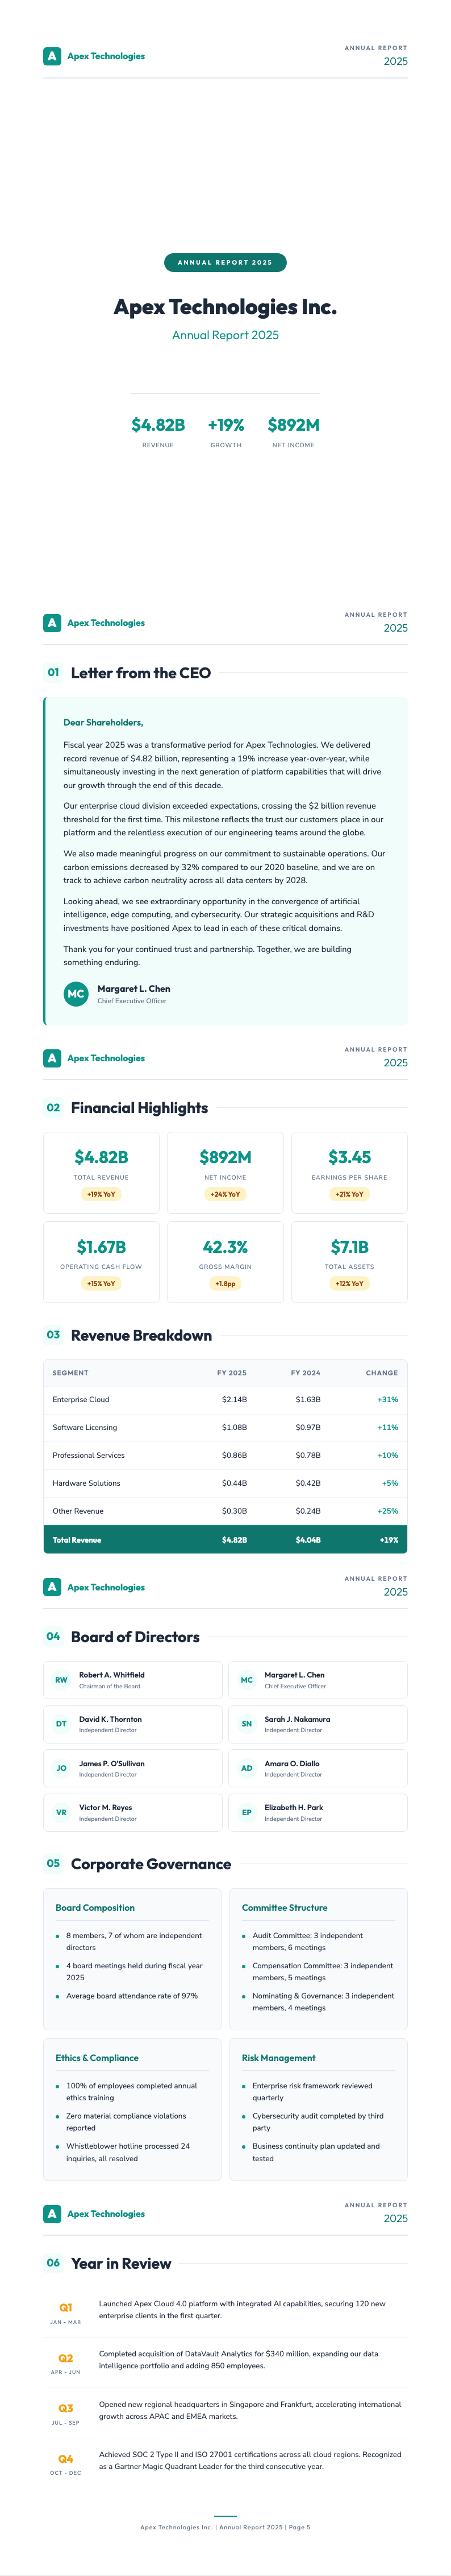Click the JO avatar for James P. O'Sullivan
Screen dimensions: 451x2576
click(x=61, y=1767)
